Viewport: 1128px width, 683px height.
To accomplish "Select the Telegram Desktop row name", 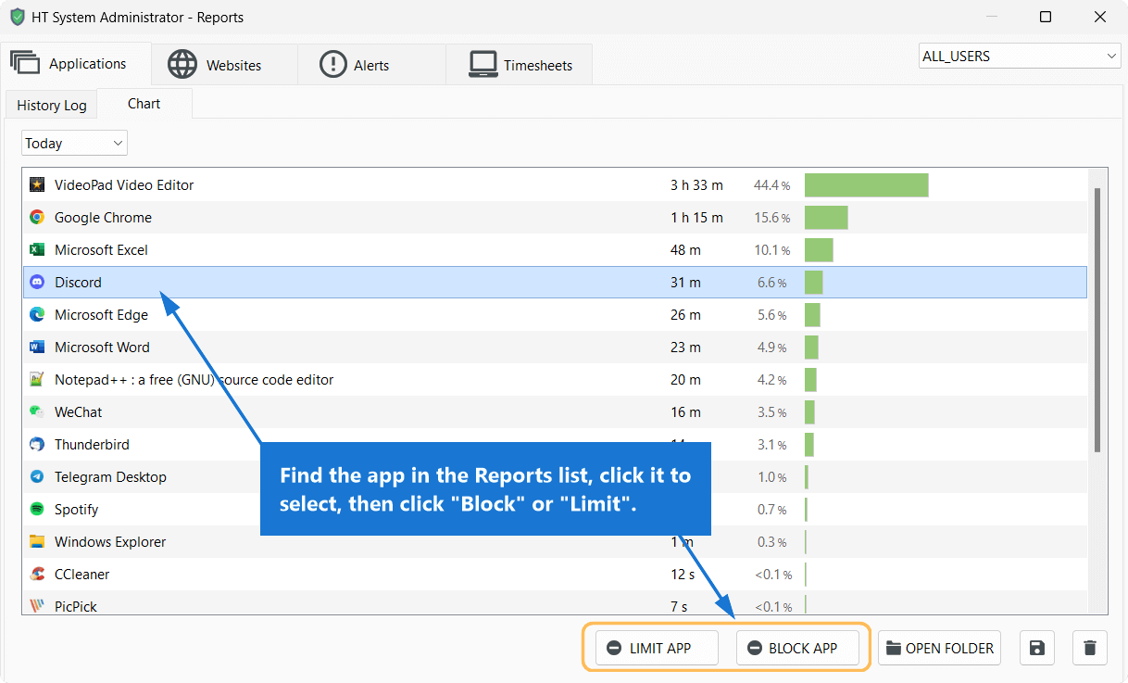I will (x=110, y=477).
